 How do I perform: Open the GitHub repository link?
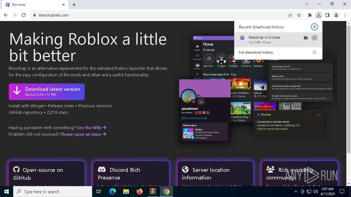(26, 112)
